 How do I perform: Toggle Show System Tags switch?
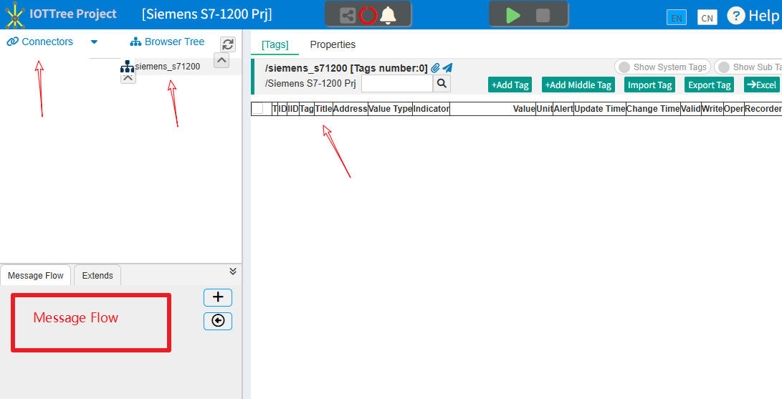click(662, 67)
